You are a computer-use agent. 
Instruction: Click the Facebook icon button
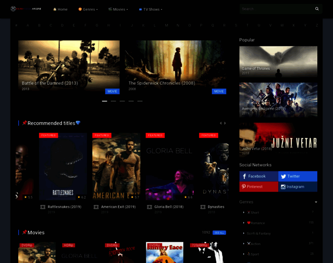(259, 176)
